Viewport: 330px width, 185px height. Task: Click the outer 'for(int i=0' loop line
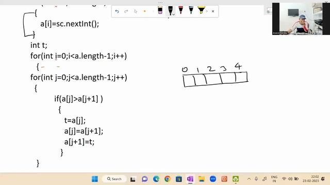[x=78, y=56]
